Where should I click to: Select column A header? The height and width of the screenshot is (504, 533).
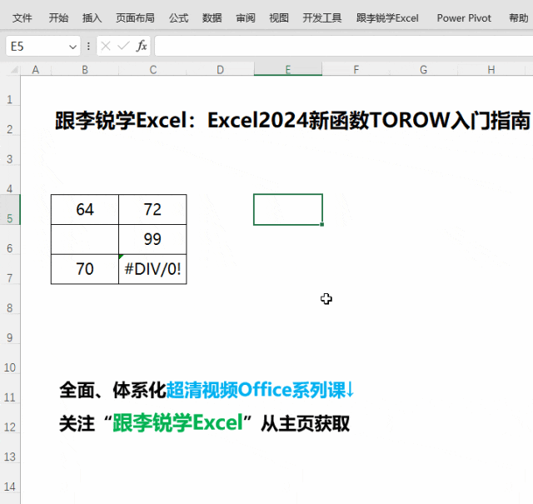pyautogui.click(x=36, y=70)
